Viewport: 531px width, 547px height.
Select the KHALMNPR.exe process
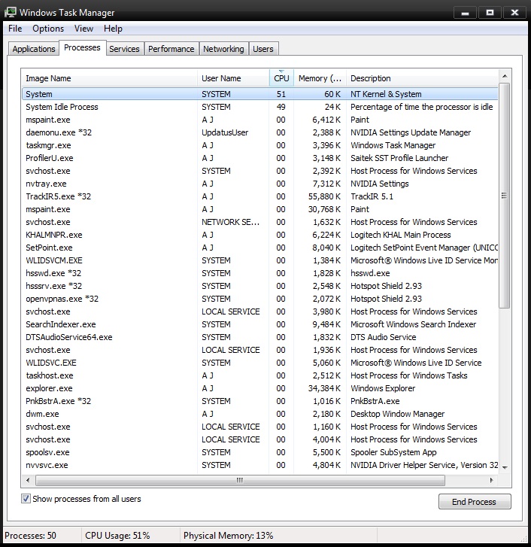tap(259, 235)
